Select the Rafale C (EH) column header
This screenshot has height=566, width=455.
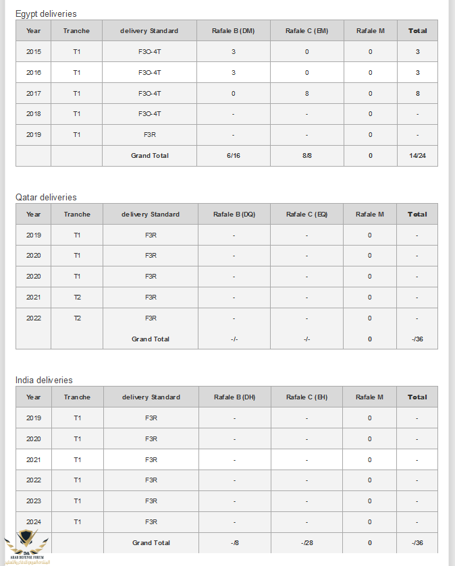click(306, 397)
